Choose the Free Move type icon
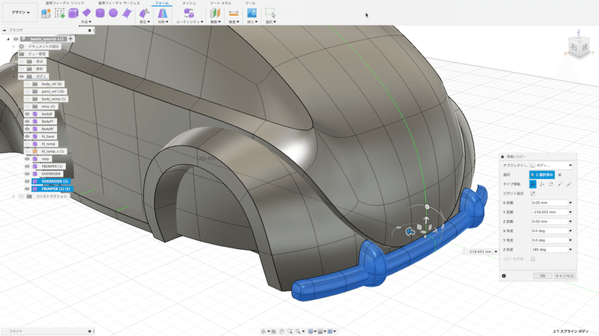Viewport: 599px width, 336px height. (532, 183)
